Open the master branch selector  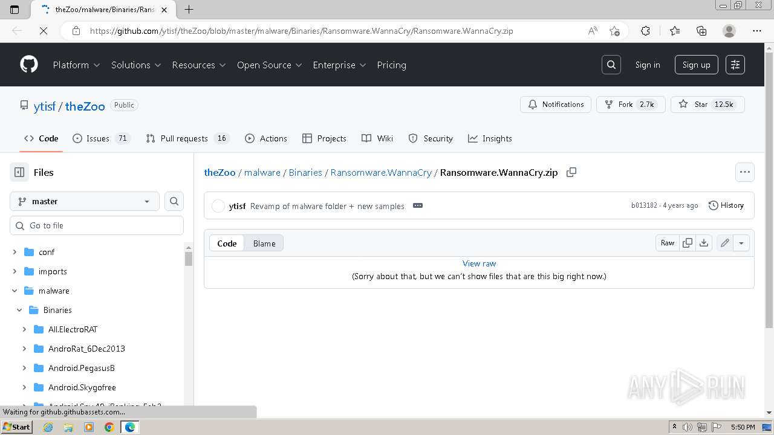point(85,201)
